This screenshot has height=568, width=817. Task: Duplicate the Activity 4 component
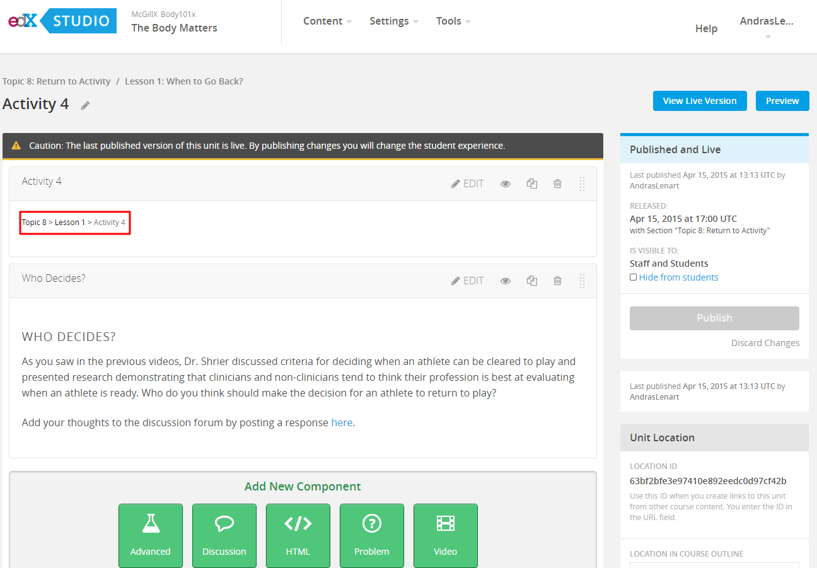point(532,183)
